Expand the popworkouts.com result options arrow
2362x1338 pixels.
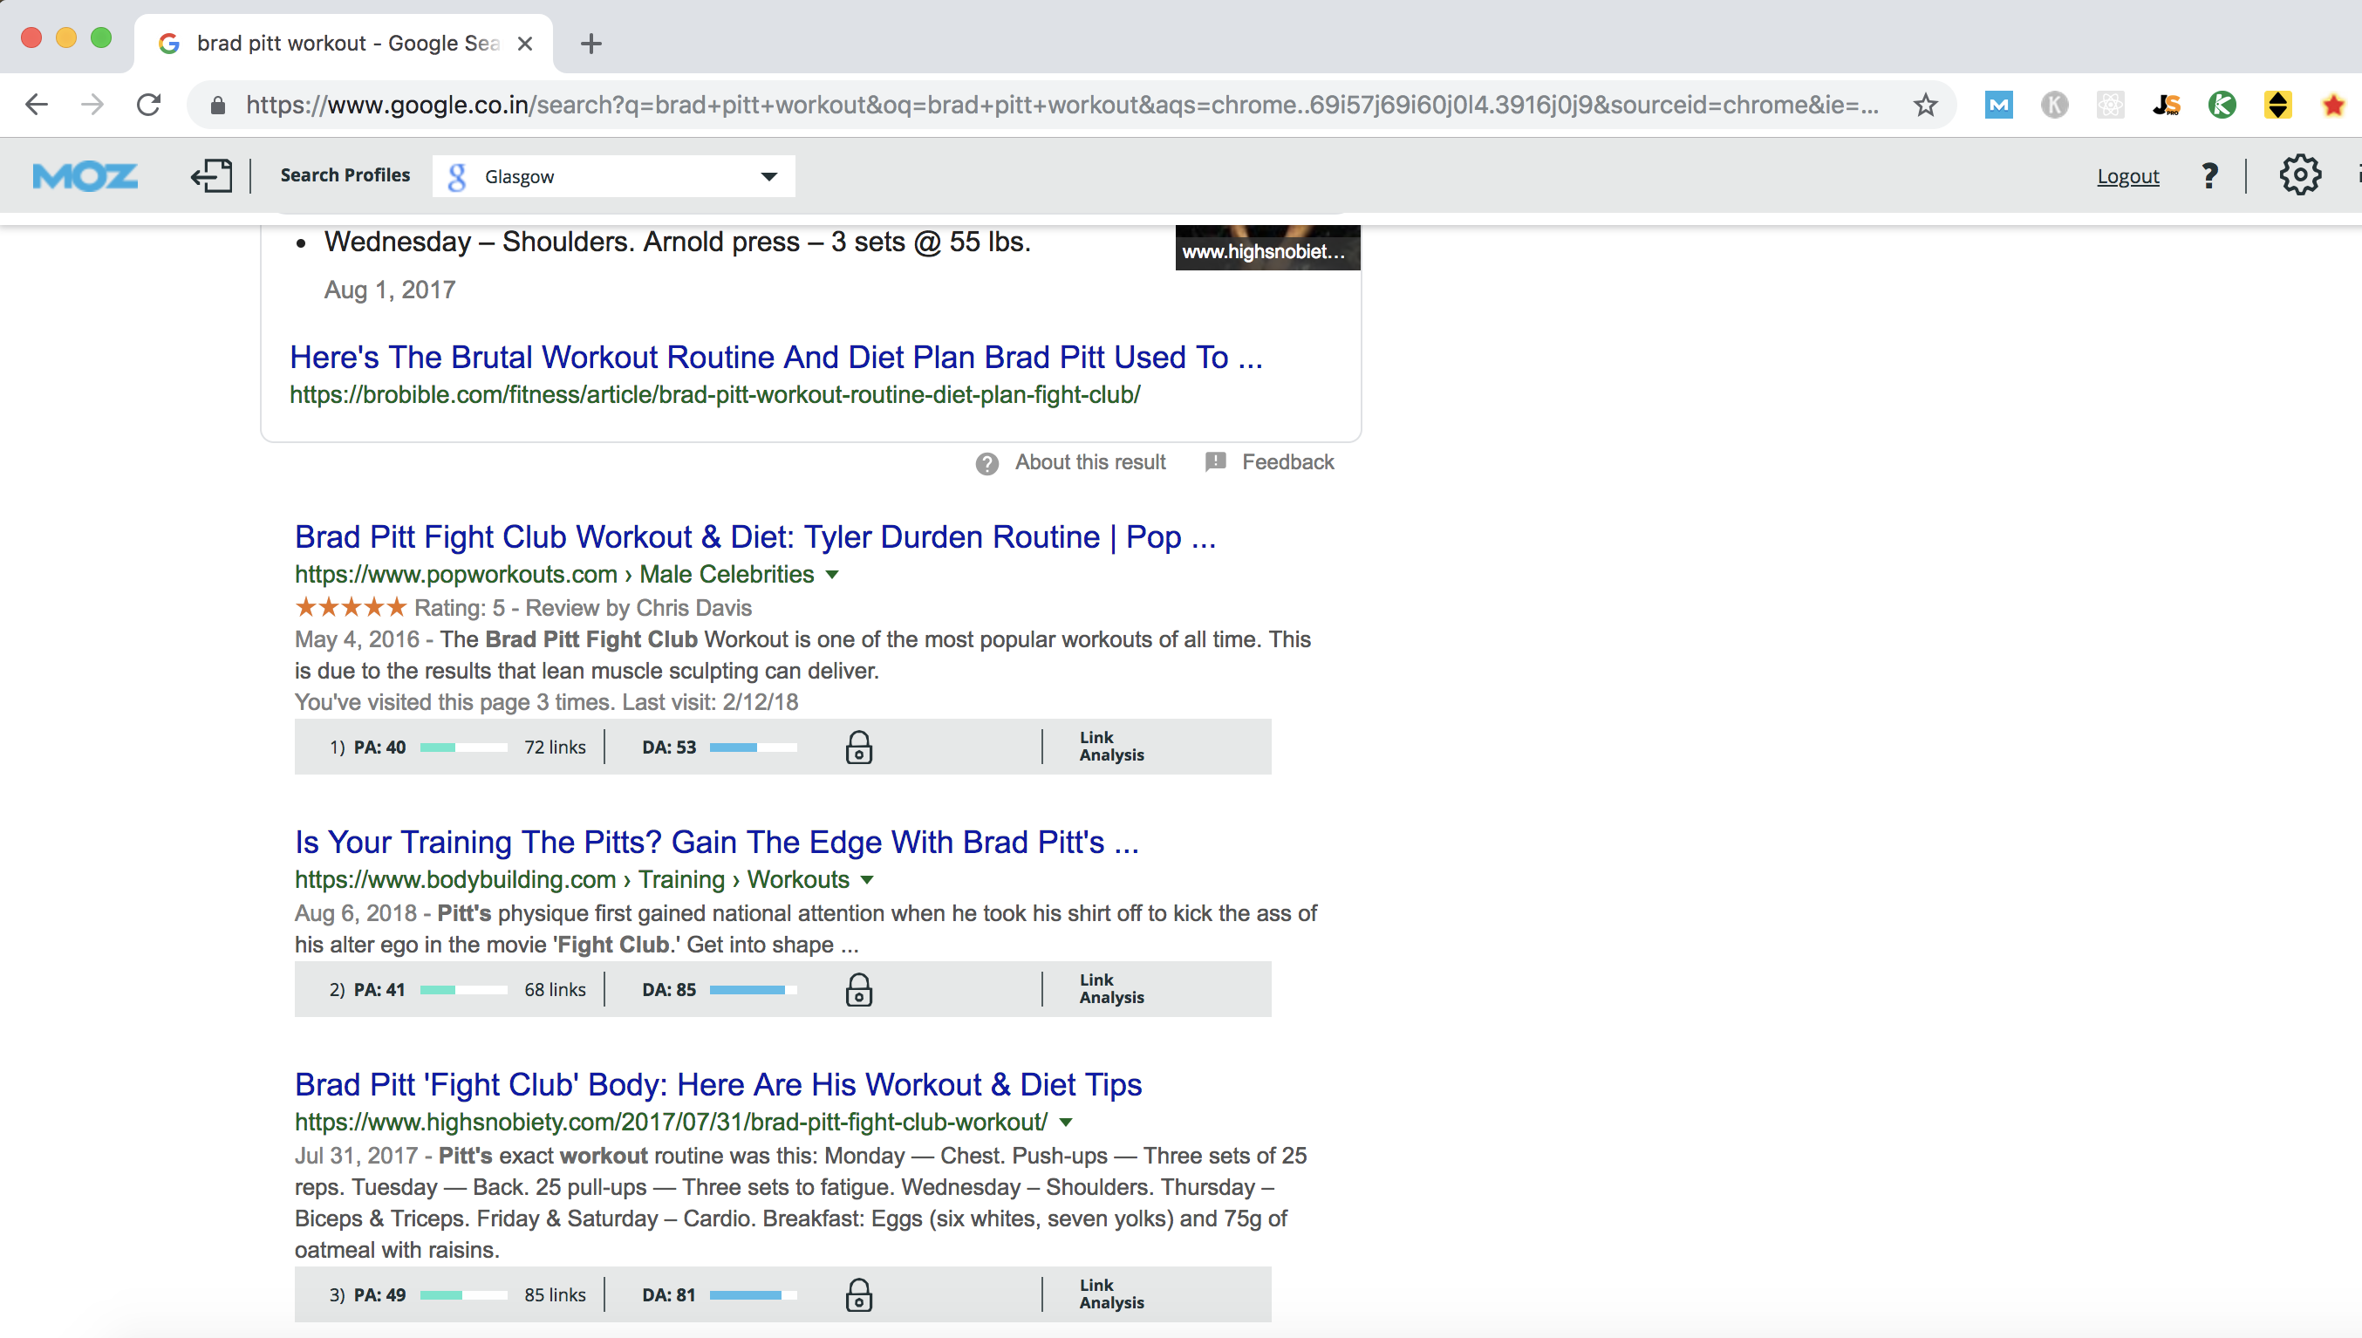(x=832, y=576)
